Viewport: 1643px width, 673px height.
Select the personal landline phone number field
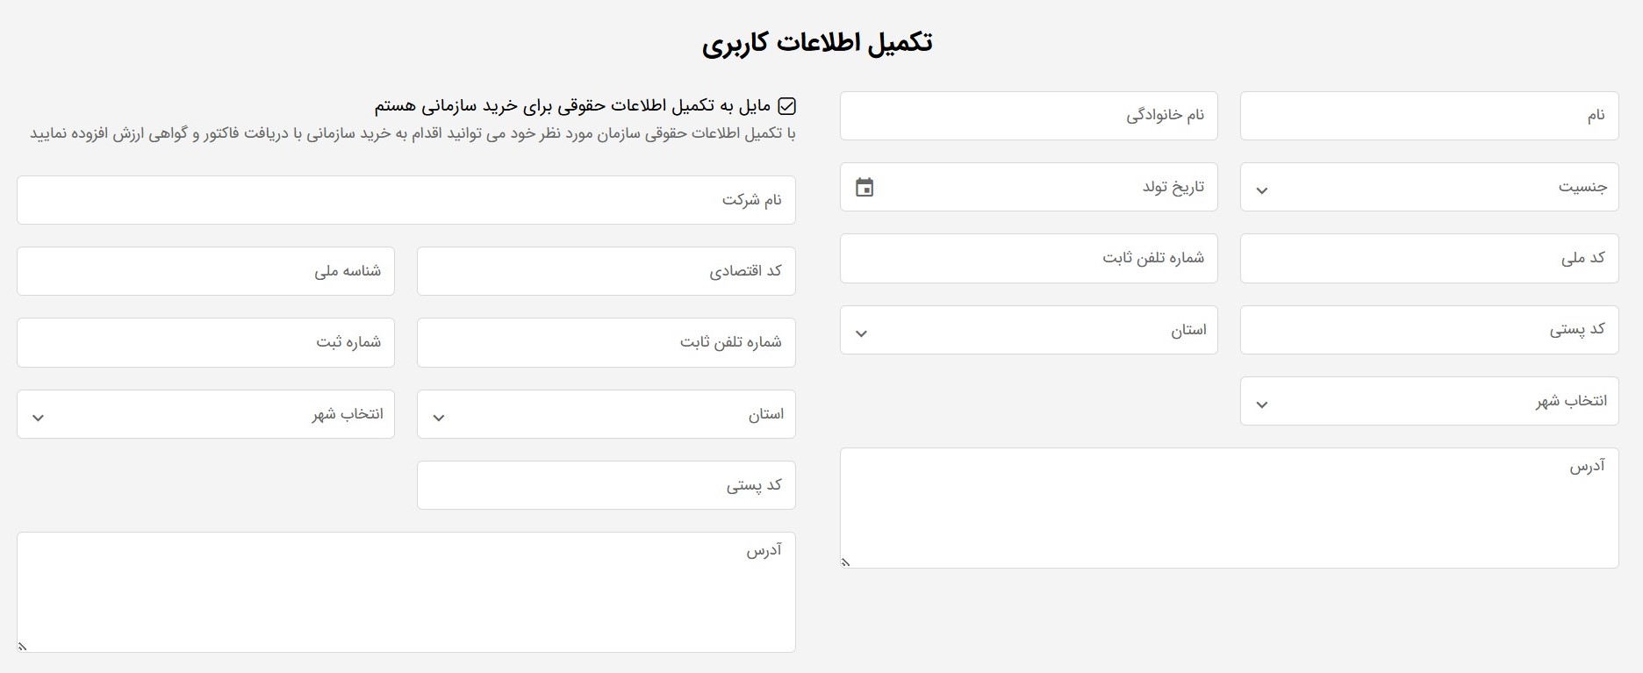point(1029,259)
